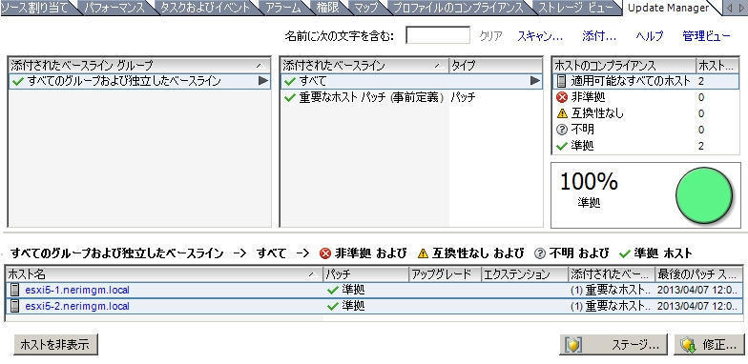Select the 互換性なし compliance row

(x=646, y=113)
